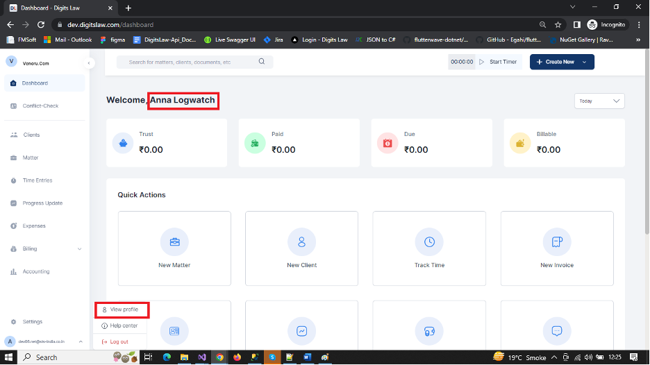Click the search matters, clients, documents field
Image resolution: width=650 pixels, height=365 pixels.
[187, 62]
